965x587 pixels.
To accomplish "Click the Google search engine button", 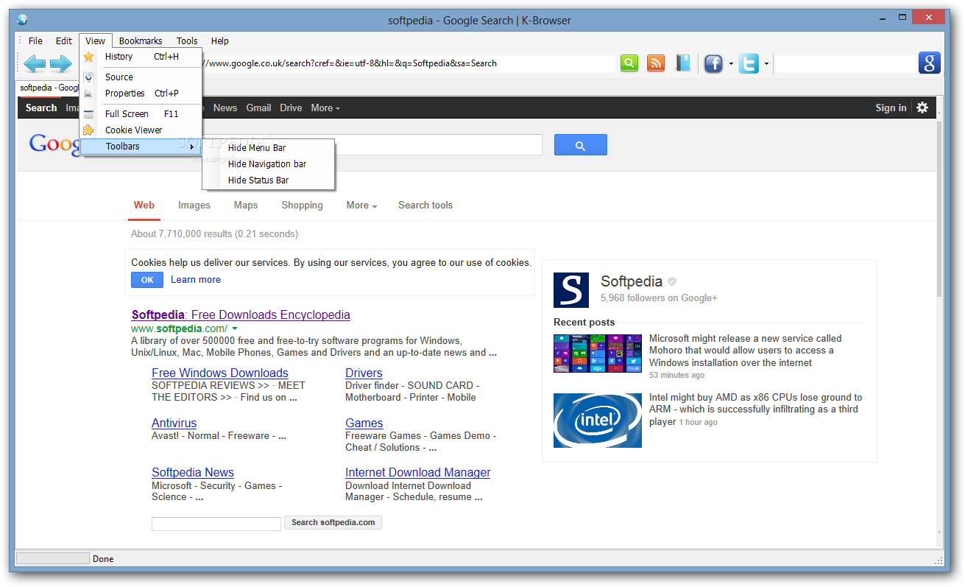I will click(x=930, y=63).
